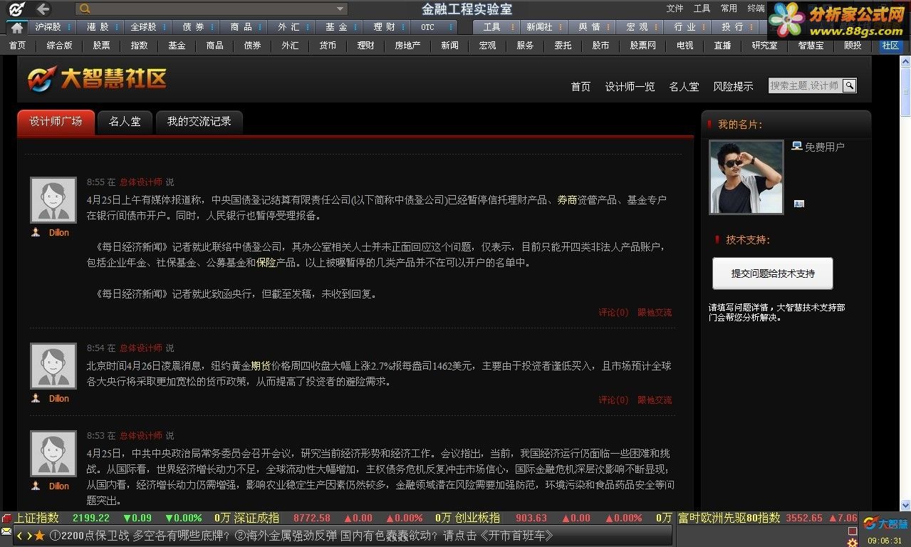Click the 券商 keyword link in the first post
The width and height of the screenshot is (911, 547).
(567, 200)
